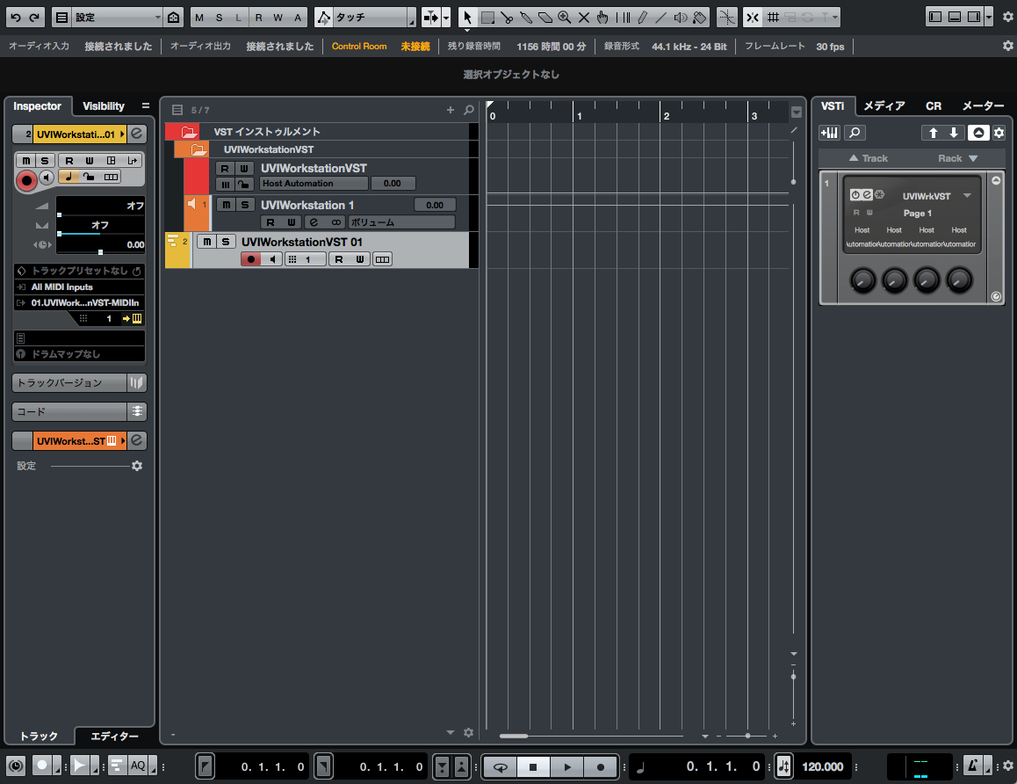Open the メディア tab

point(884,105)
